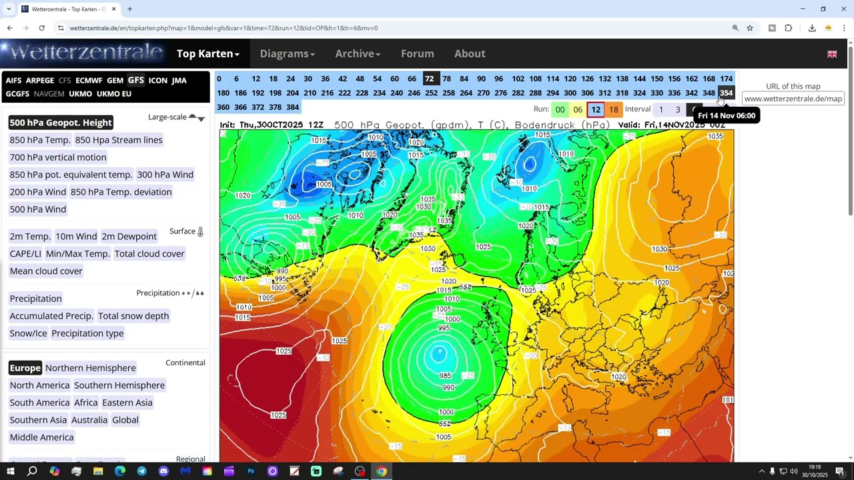Choose the Northern Hemisphere region
Image resolution: width=854 pixels, height=480 pixels.
(x=90, y=368)
